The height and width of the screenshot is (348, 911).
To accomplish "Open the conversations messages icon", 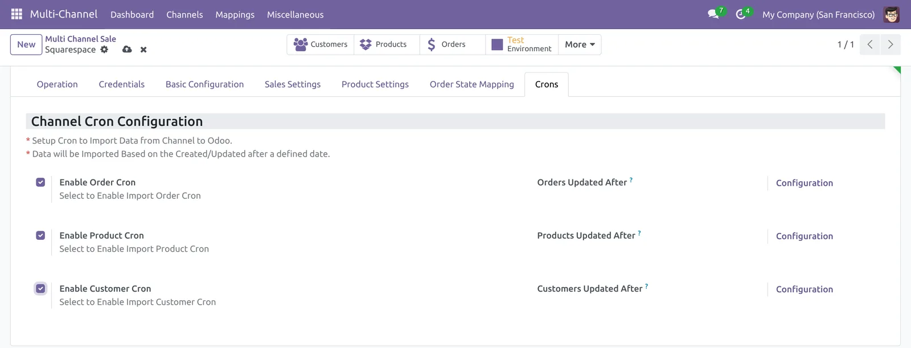I will point(713,14).
